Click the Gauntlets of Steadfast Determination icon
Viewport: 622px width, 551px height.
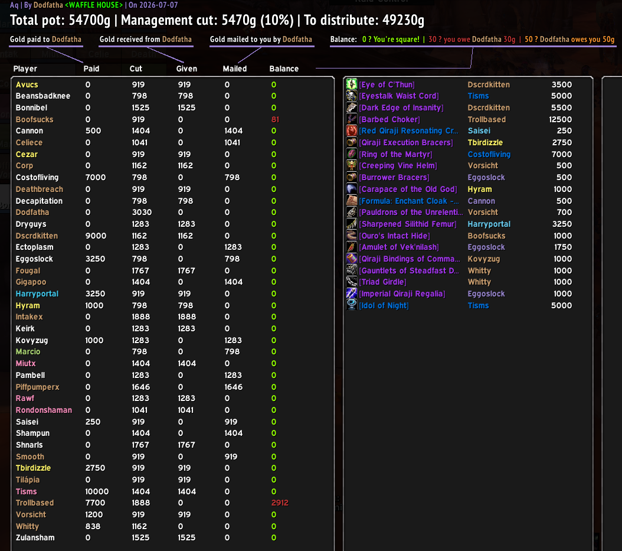pyautogui.click(x=352, y=270)
